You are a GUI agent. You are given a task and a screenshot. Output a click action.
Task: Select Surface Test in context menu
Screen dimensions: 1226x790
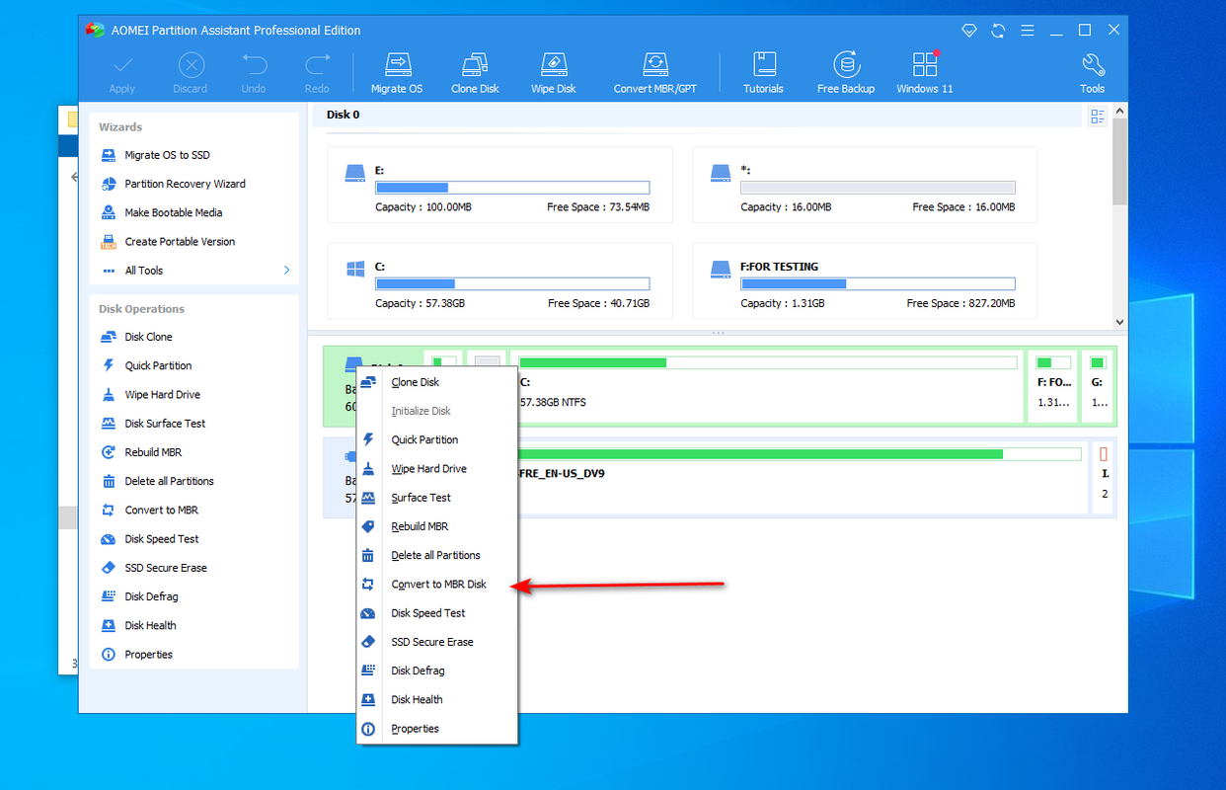[437, 498]
